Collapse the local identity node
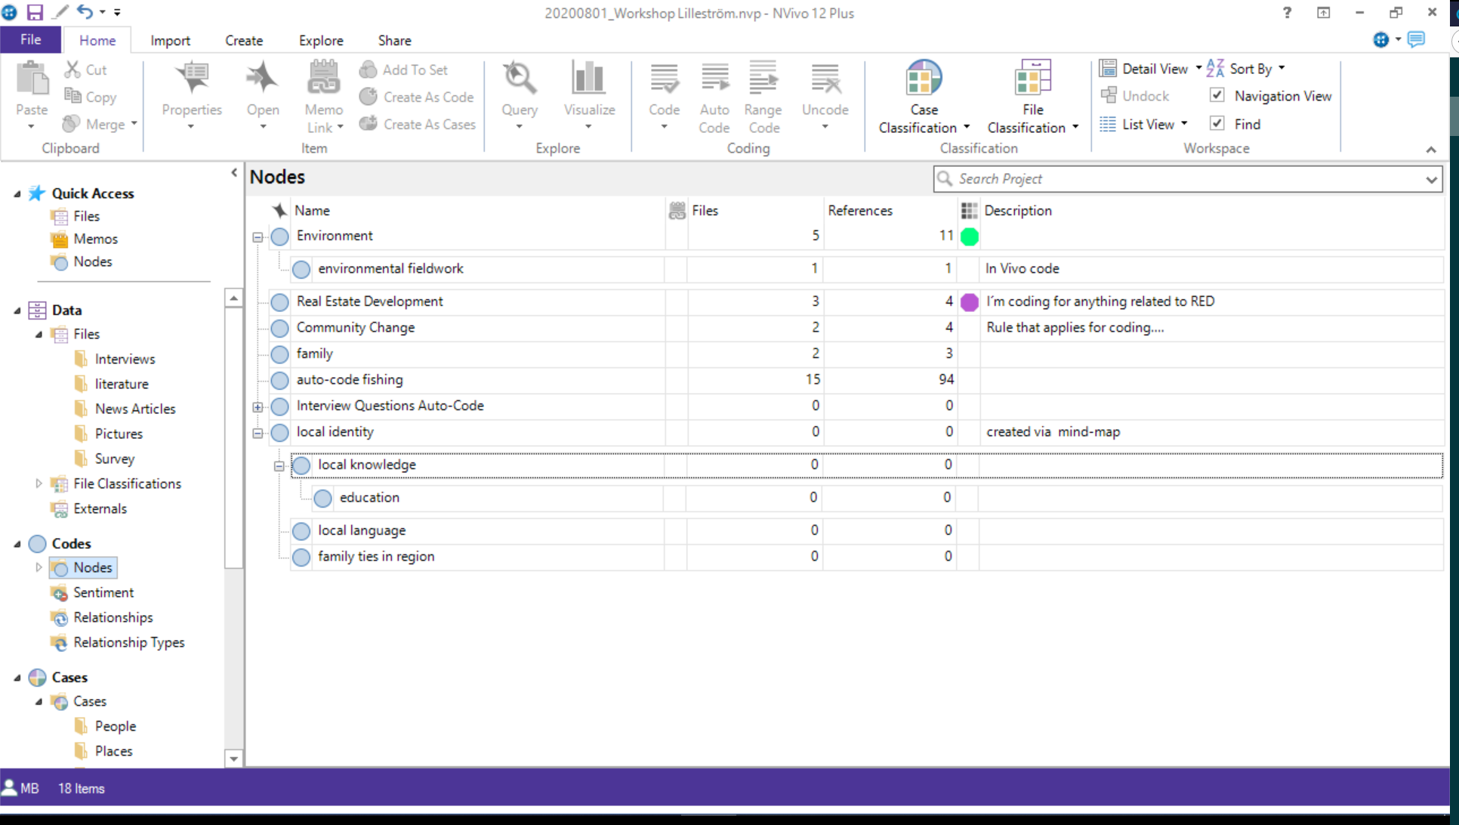The image size is (1459, 825). 258,431
